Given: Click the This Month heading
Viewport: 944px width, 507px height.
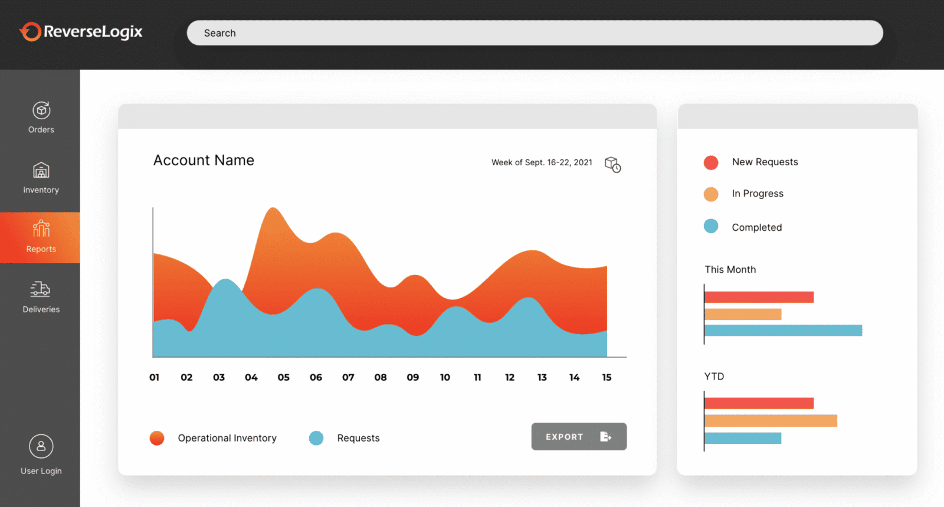Looking at the screenshot, I should (730, 269).
